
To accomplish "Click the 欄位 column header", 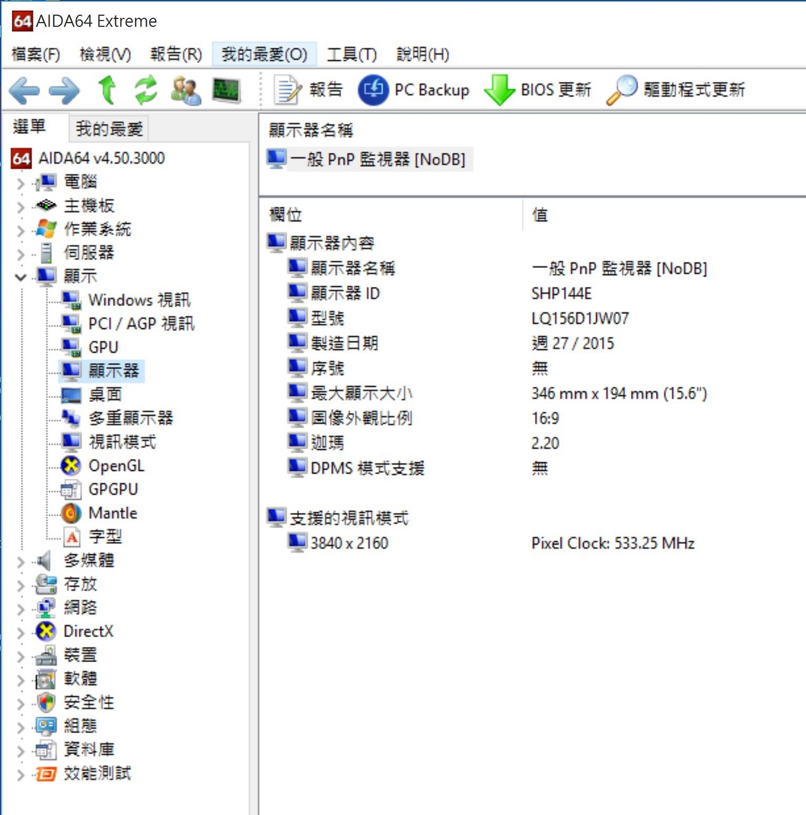I will pyautogui.click(x=286, y=215).
